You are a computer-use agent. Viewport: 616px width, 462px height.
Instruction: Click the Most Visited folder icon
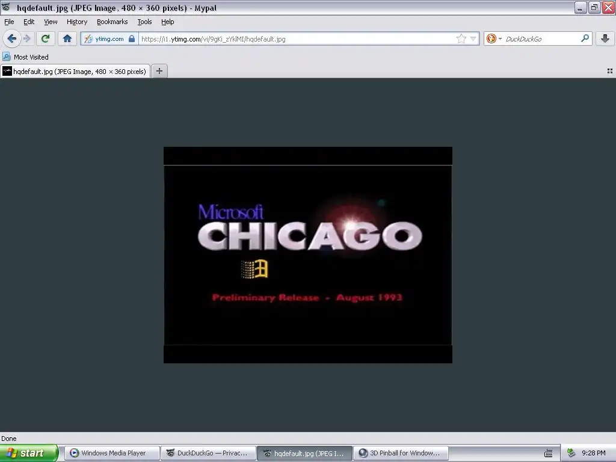click(x=6, y=57)
